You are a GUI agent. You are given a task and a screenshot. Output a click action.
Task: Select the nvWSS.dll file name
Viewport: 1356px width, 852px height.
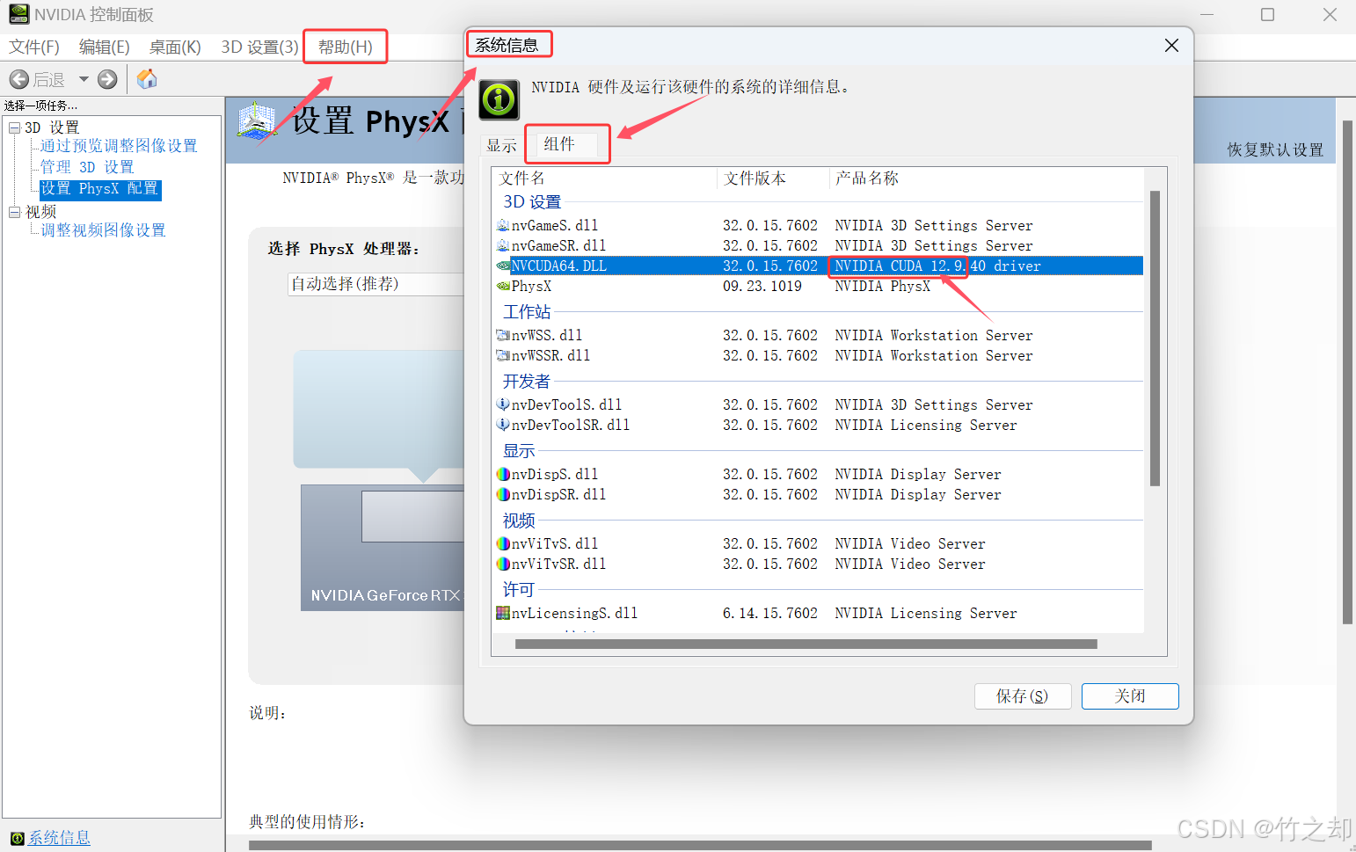pyautogui.click(x=547, y=335)
